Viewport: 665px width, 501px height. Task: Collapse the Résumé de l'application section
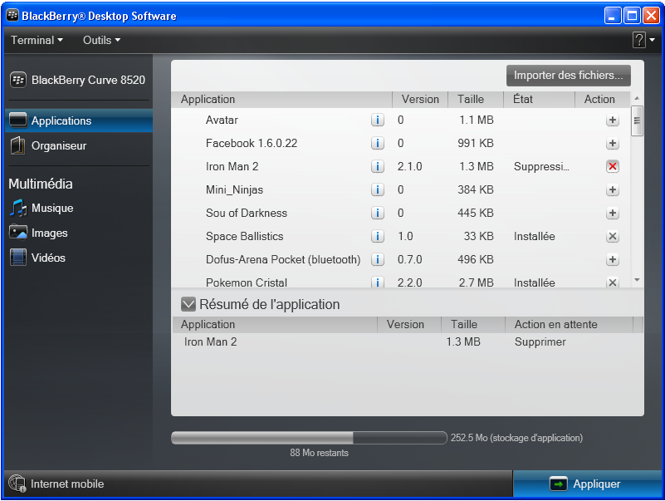(188, 304)
